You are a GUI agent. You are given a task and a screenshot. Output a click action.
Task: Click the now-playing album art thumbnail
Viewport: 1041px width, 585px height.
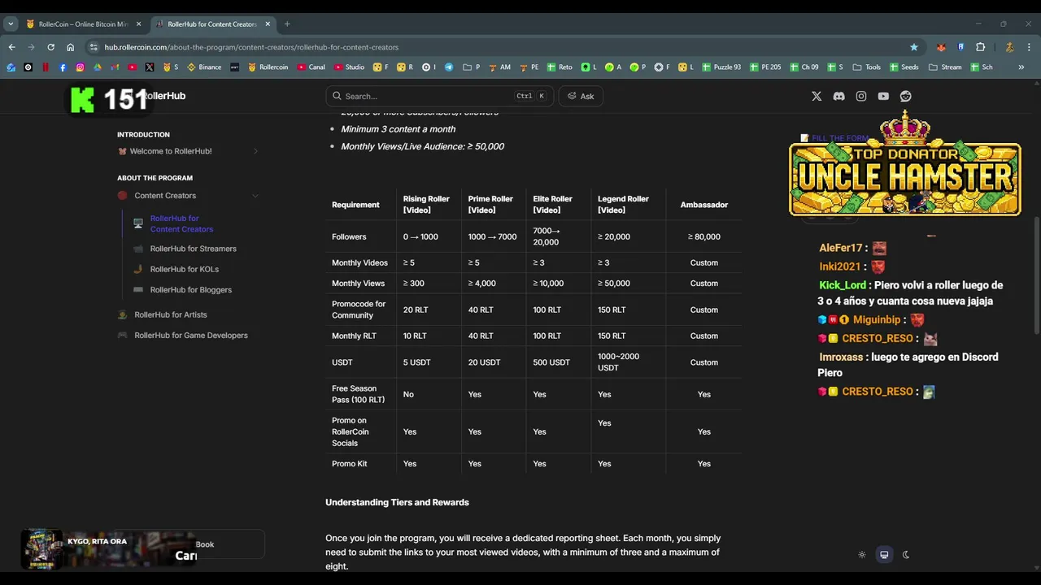point(41,550)
